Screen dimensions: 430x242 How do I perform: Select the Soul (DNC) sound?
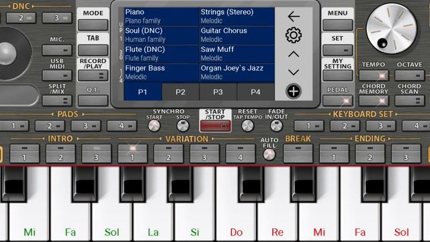point(161,35)
